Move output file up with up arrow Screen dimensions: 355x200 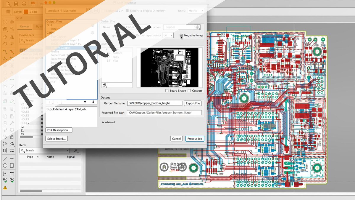[x=85, y=102]
